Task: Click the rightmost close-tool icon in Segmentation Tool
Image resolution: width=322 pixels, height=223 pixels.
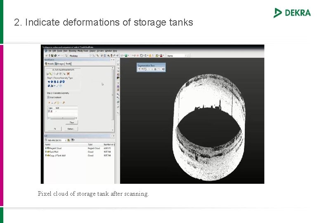Action: coord(163,69)
